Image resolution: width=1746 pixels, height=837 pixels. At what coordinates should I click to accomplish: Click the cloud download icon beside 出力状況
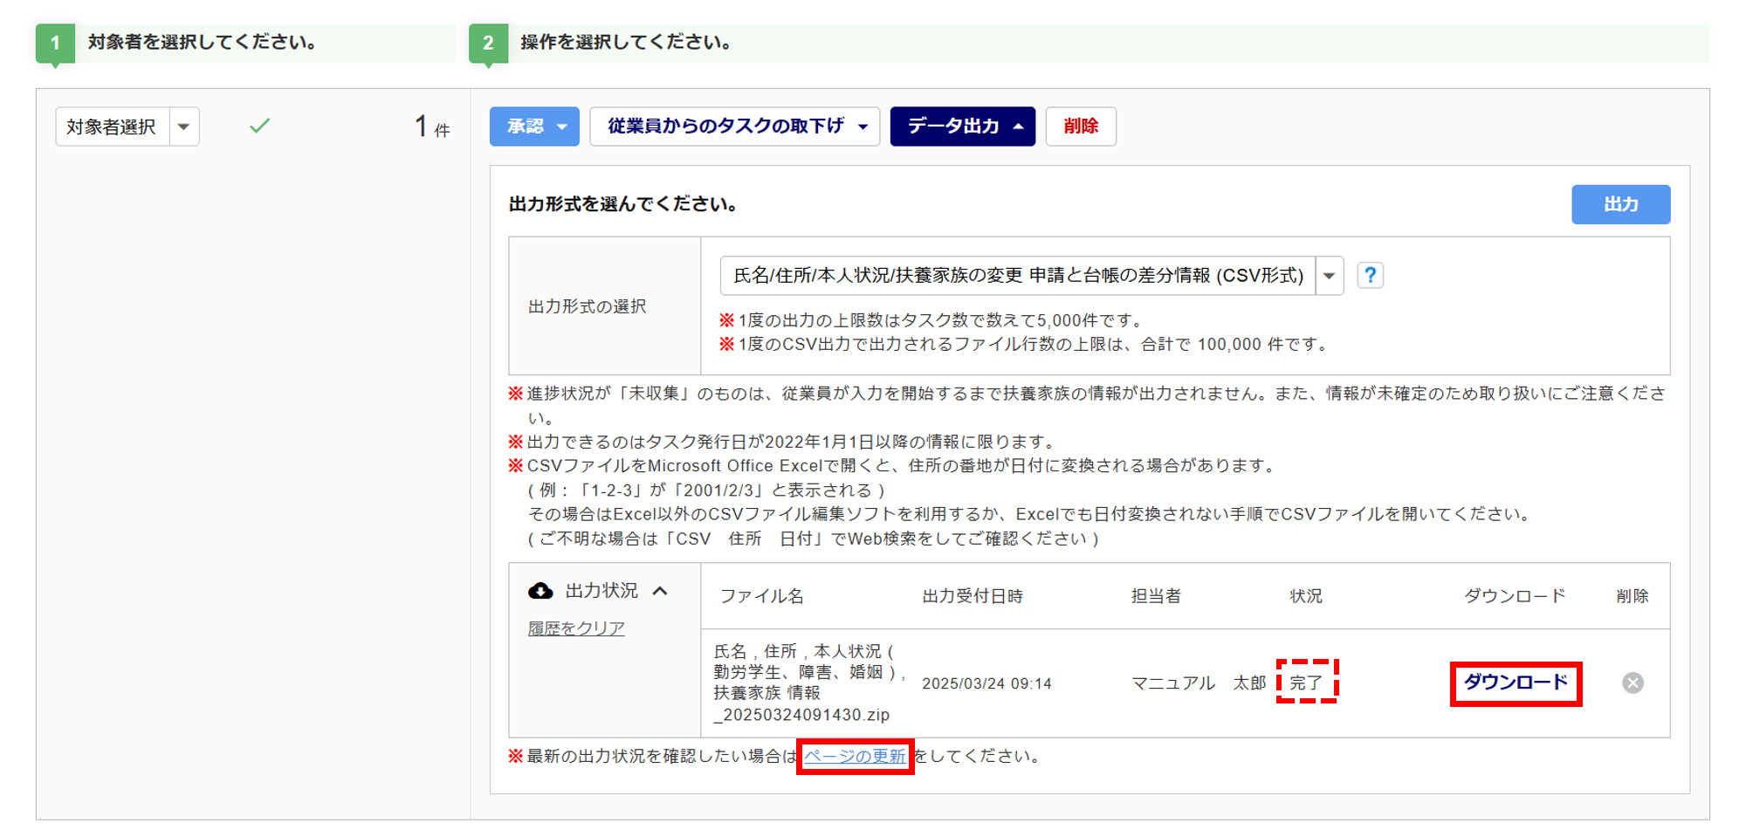click(540, 591)
